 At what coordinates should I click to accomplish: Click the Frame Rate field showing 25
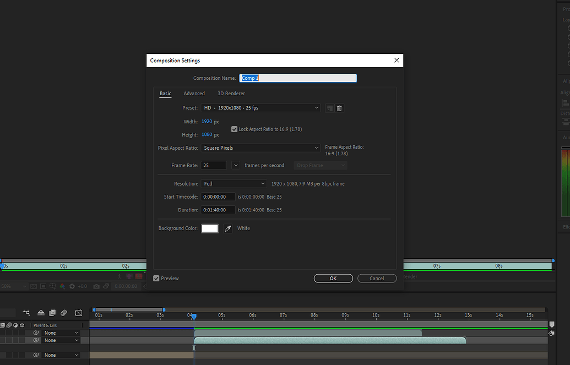(214, 165)
